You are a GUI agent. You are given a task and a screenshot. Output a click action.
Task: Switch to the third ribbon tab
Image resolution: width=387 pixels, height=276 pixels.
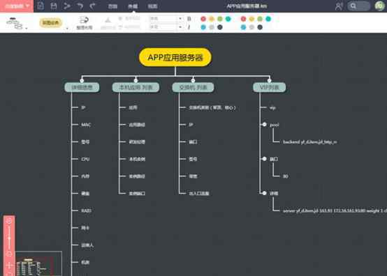(x=152, y=6)
